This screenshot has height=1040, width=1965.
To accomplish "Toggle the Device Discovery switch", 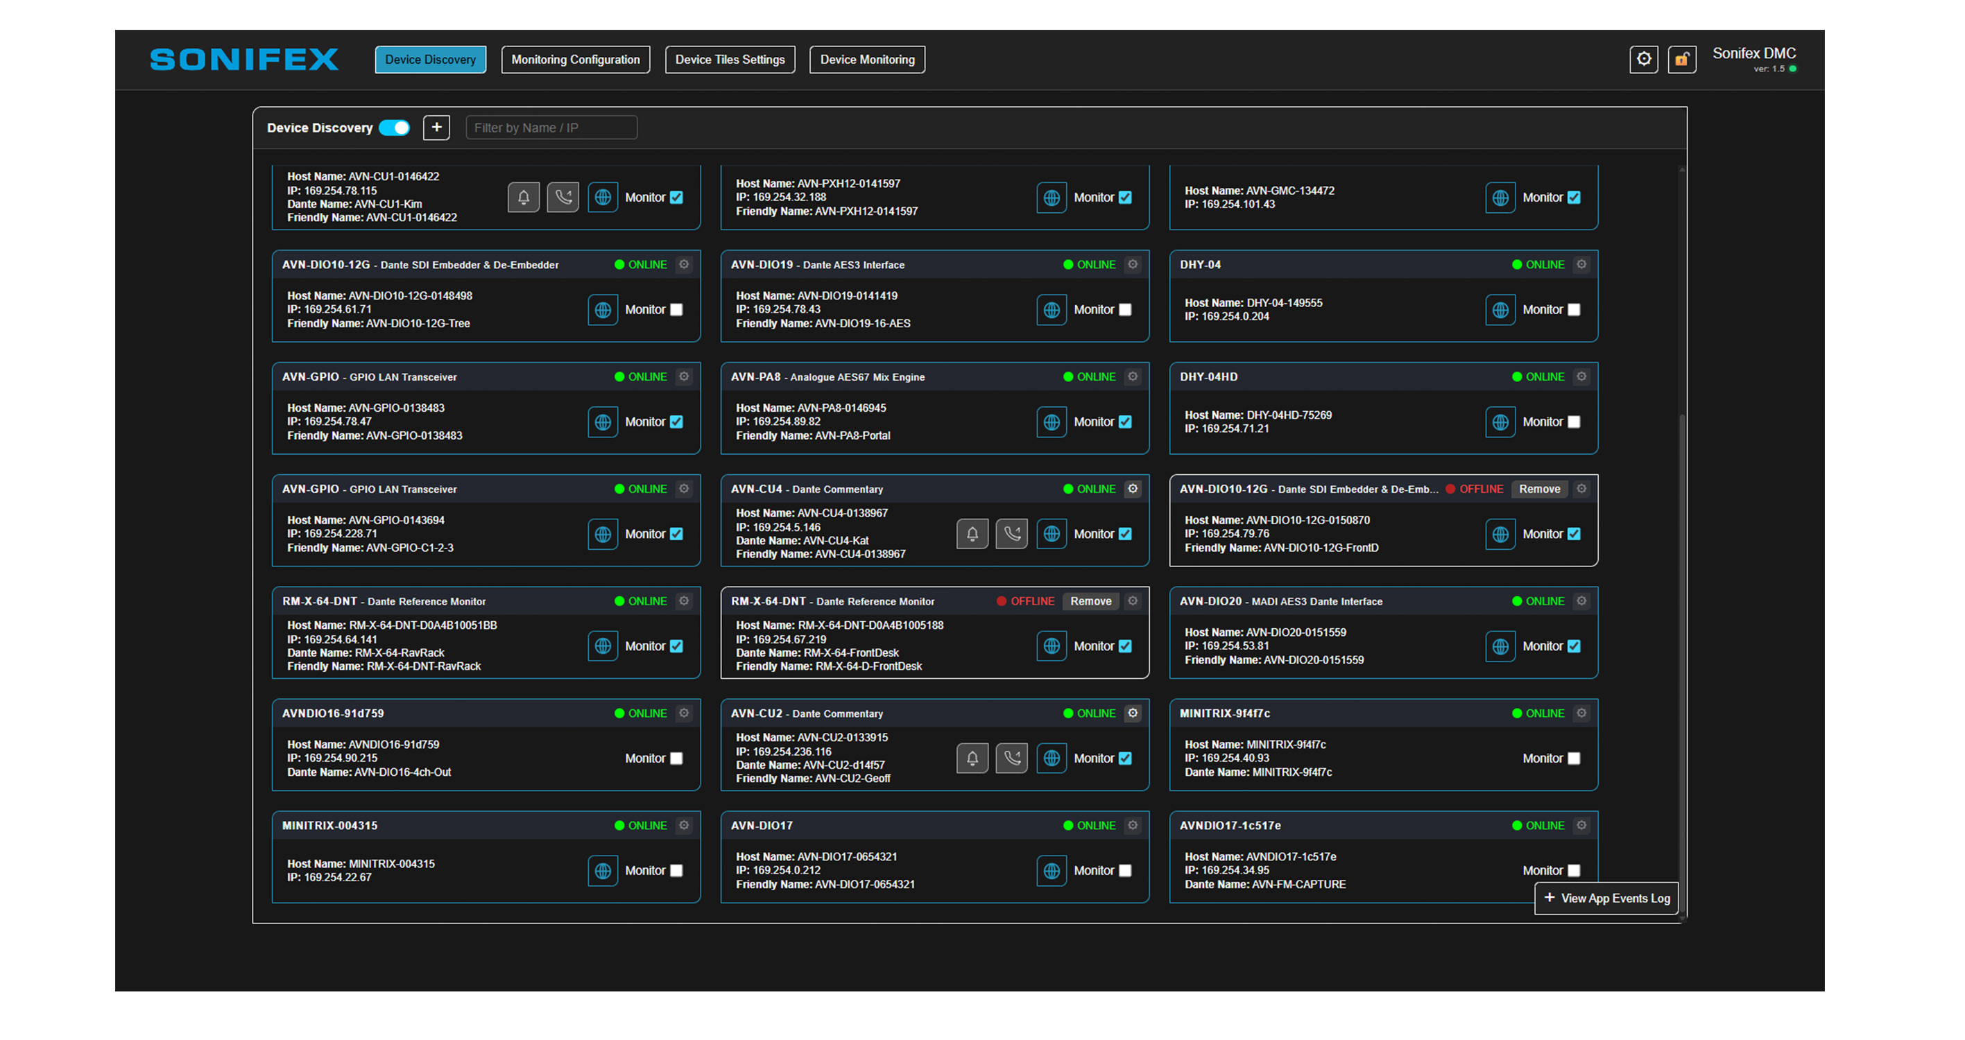I will [395, 128].
